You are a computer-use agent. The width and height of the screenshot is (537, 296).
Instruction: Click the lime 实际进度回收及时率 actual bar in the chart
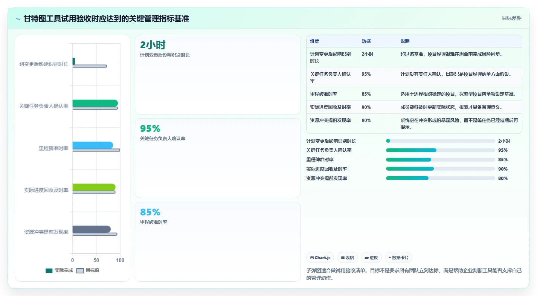(94, 187)
